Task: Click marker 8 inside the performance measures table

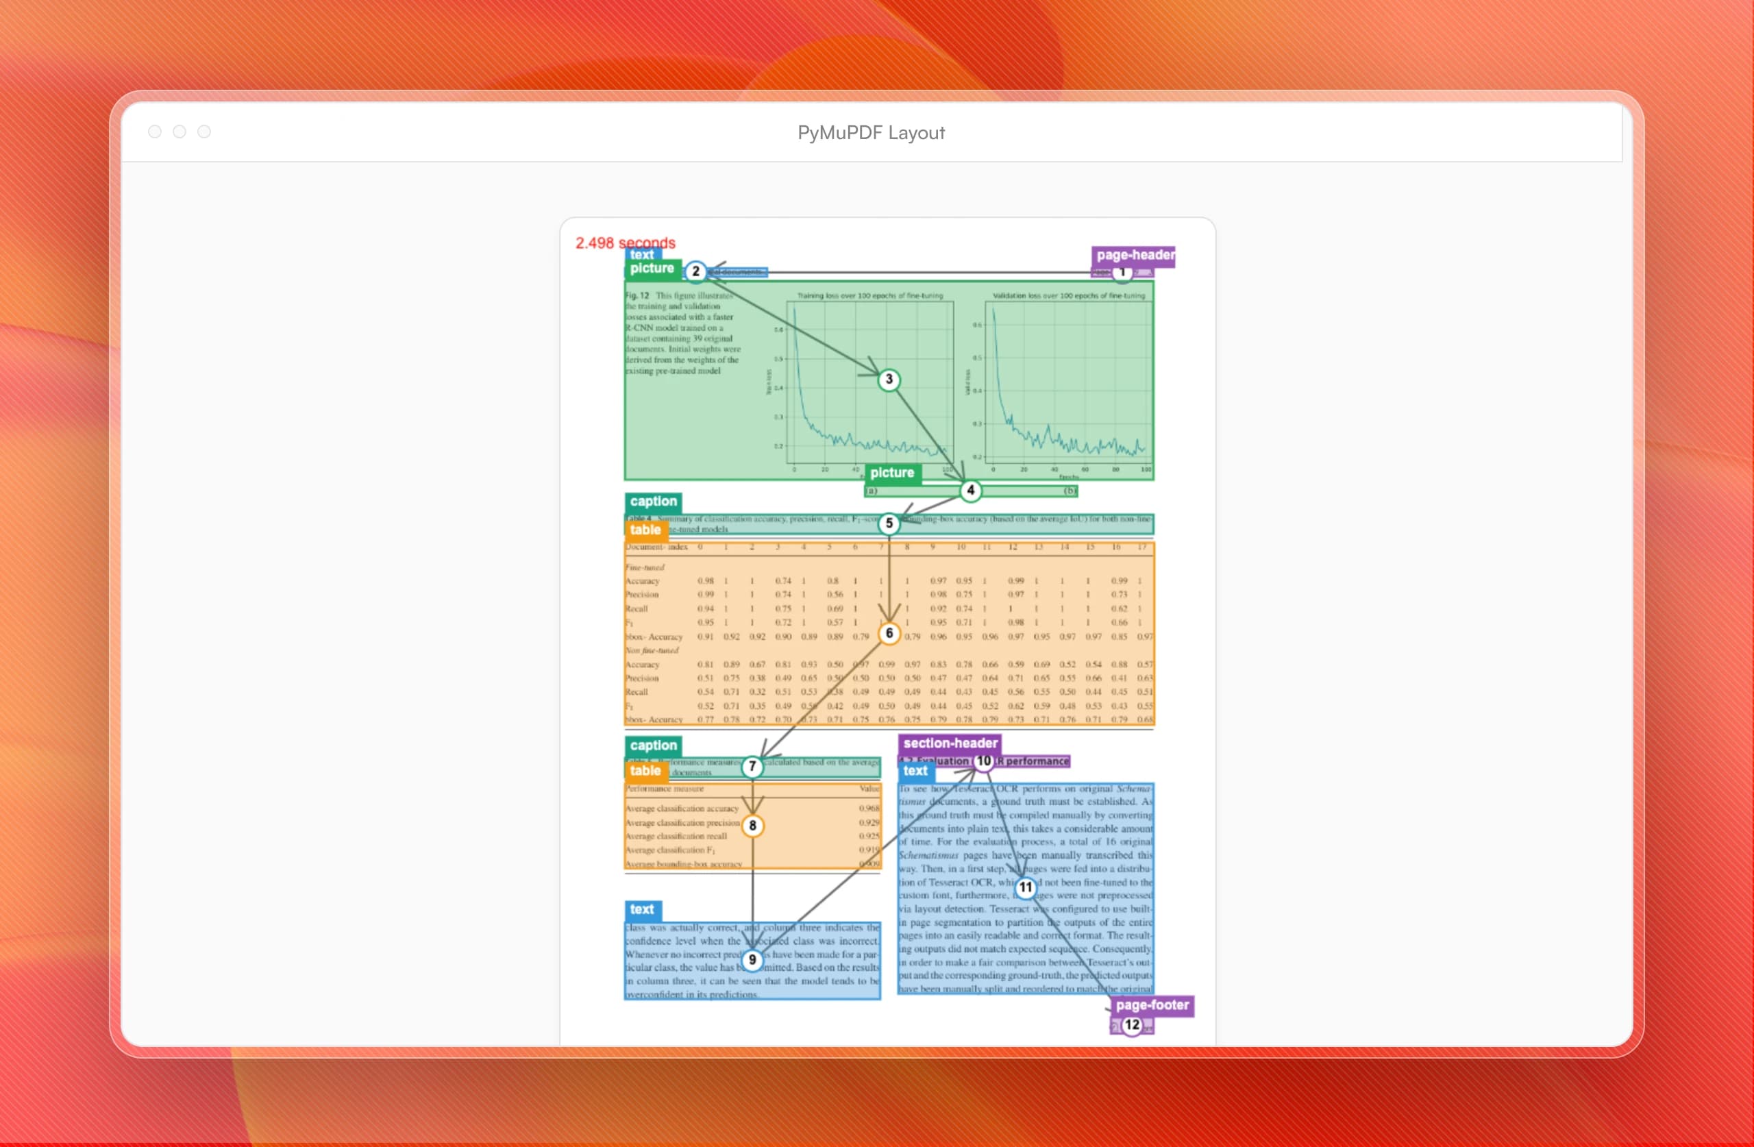Action: tap(752, 826)
